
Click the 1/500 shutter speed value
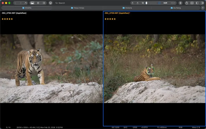pos(135,127)
